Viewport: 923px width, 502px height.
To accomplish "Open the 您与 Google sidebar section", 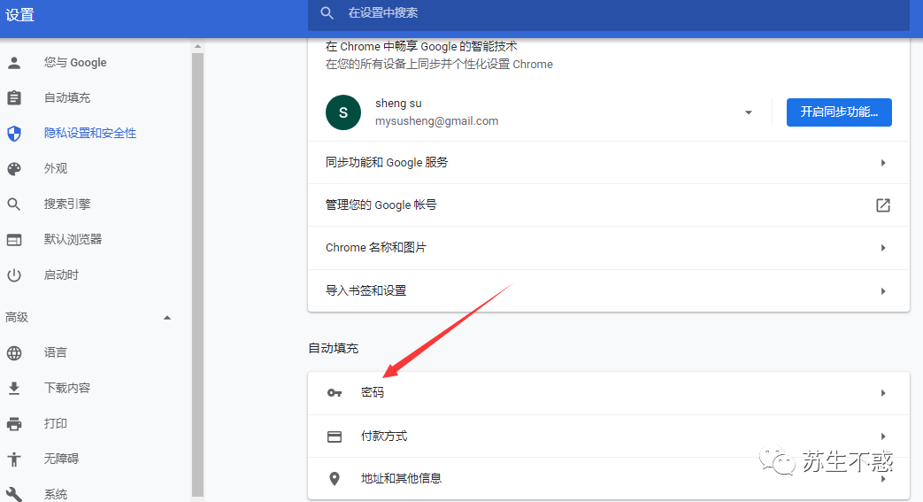I will (74, 63).
